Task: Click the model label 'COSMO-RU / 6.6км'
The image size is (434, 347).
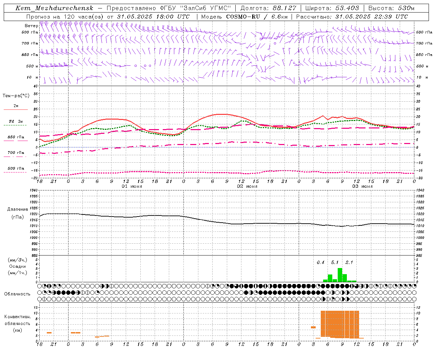Action: 257,17
